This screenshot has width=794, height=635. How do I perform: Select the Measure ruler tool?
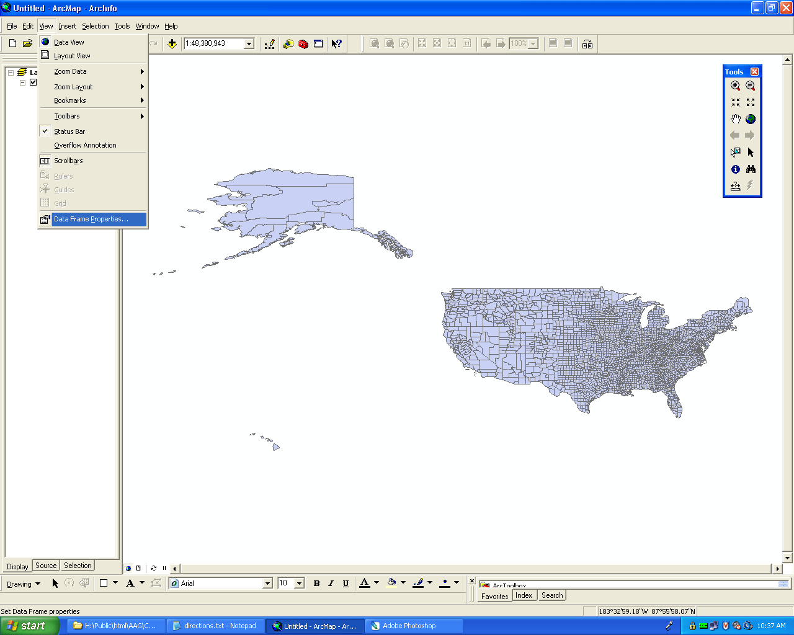click(x=735, y=185)
